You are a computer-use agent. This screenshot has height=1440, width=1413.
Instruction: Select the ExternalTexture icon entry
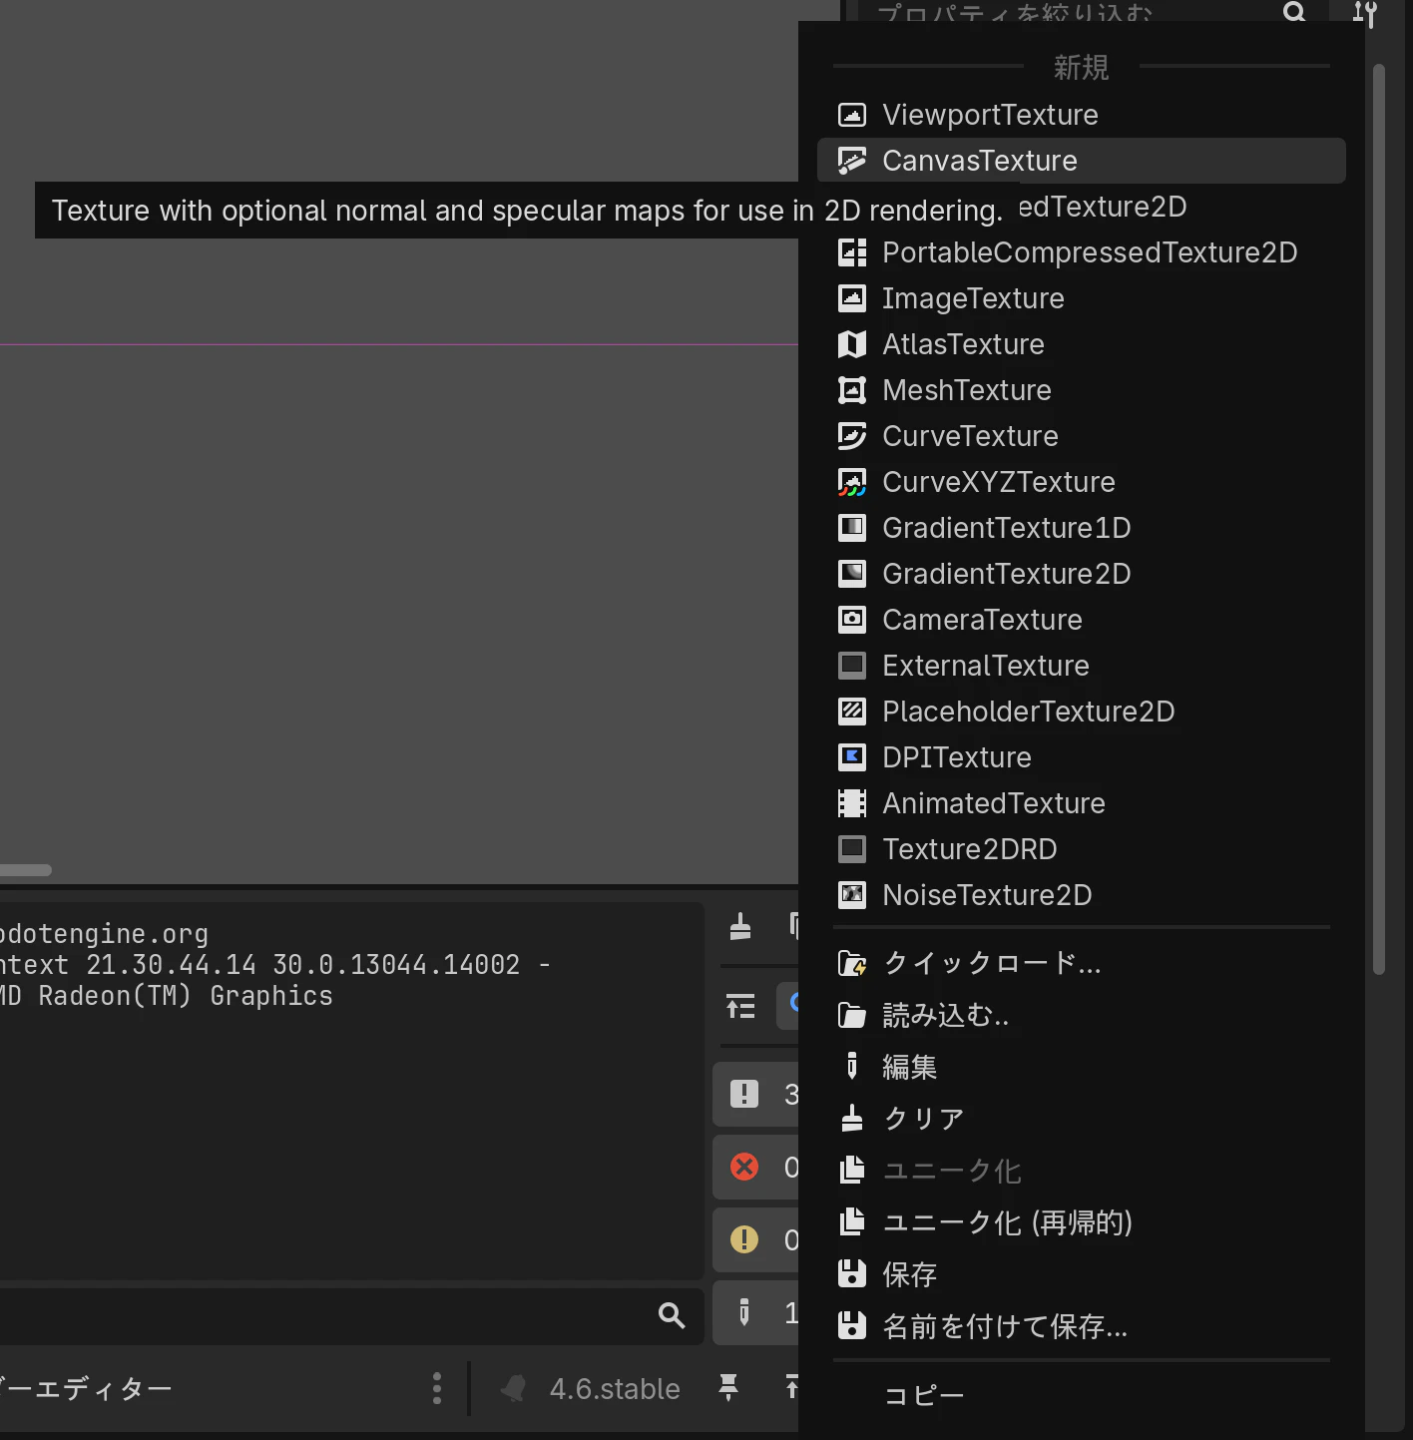point(1081,666)
